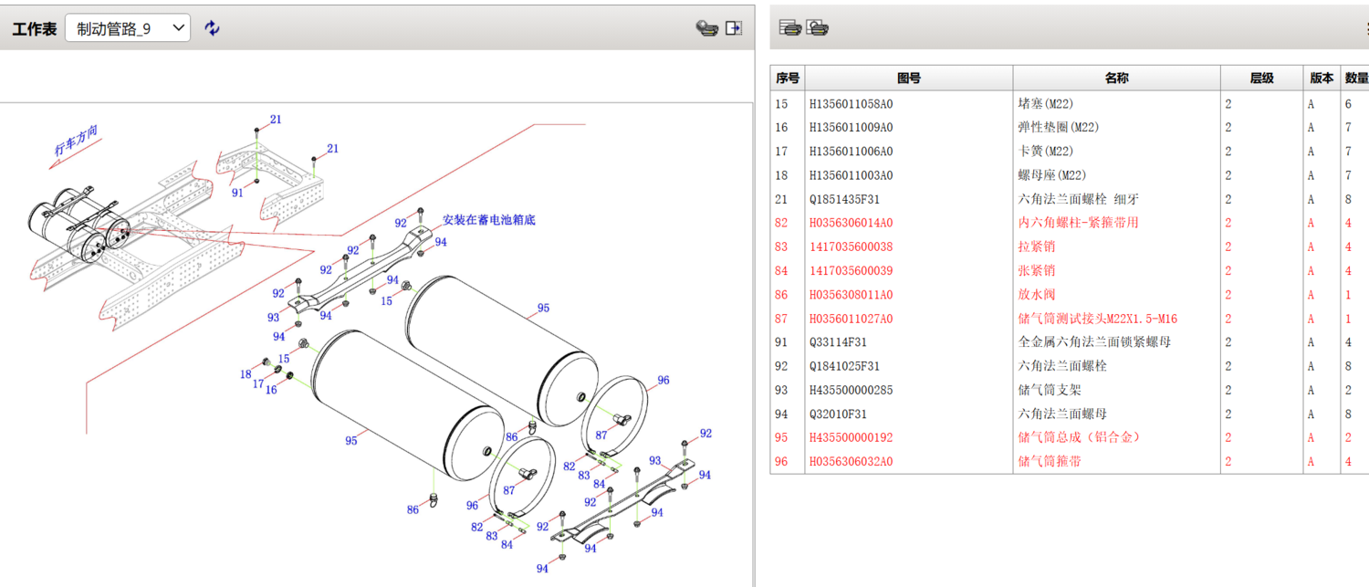Screen dimensions: 1369x587
Task: Click the 图号 column header
Action: [908, 79]
